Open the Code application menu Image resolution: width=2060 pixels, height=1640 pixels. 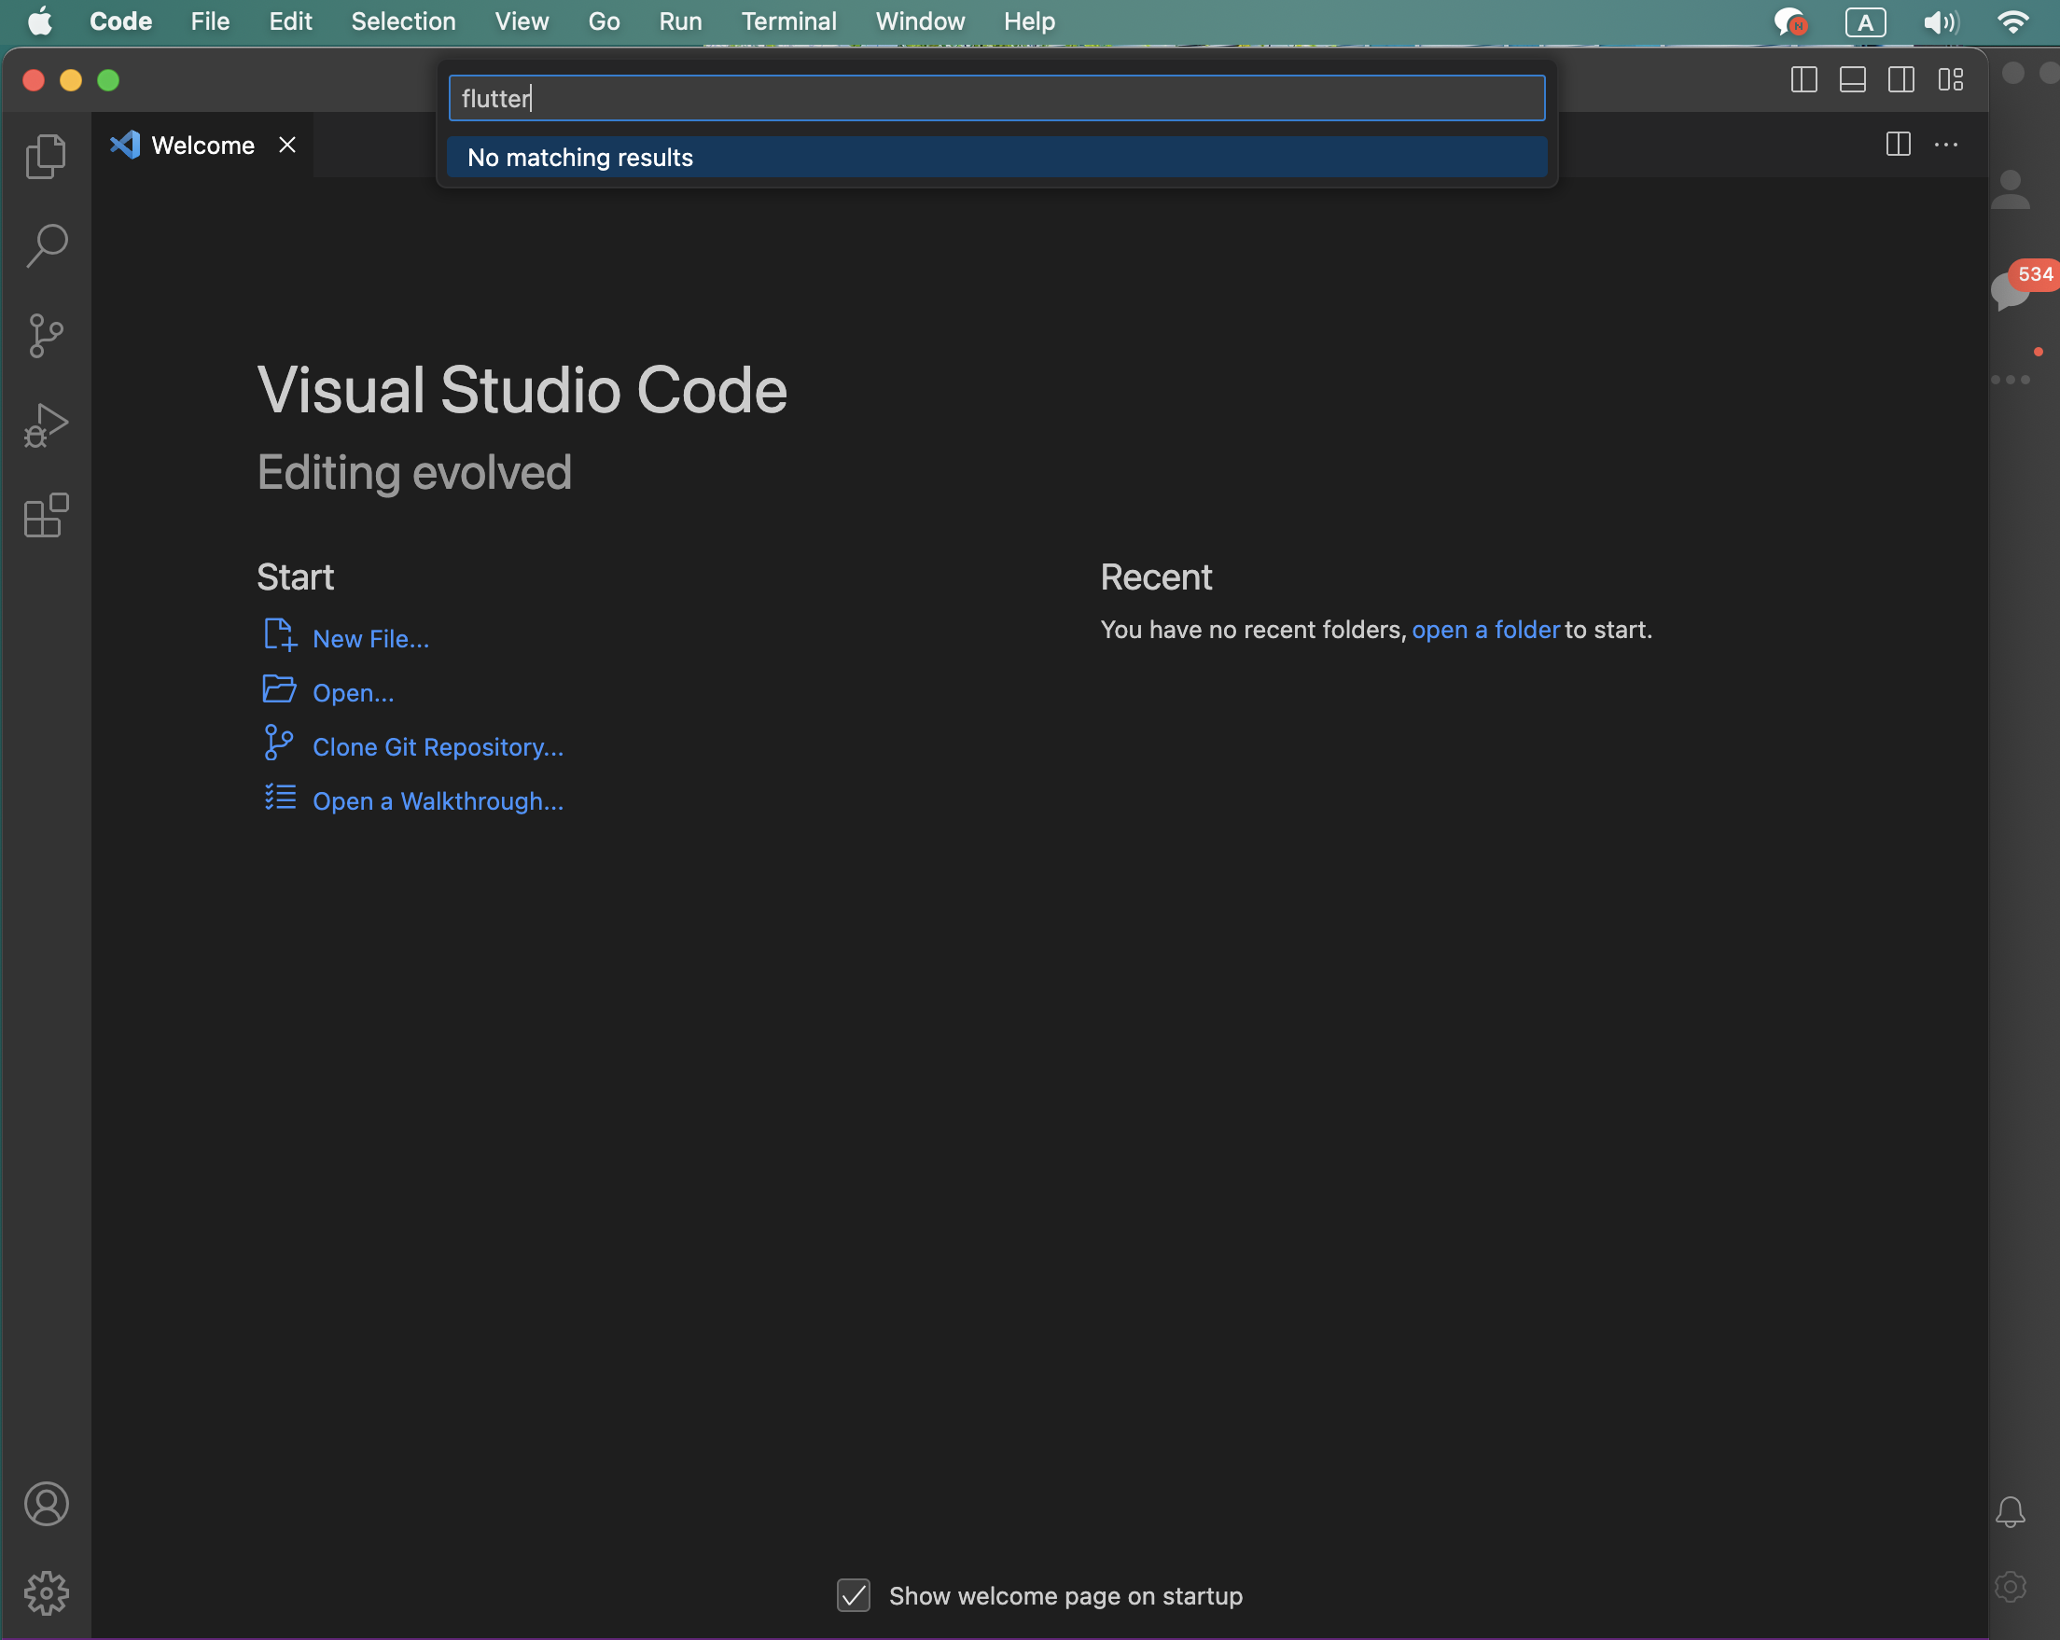(120, 21)
